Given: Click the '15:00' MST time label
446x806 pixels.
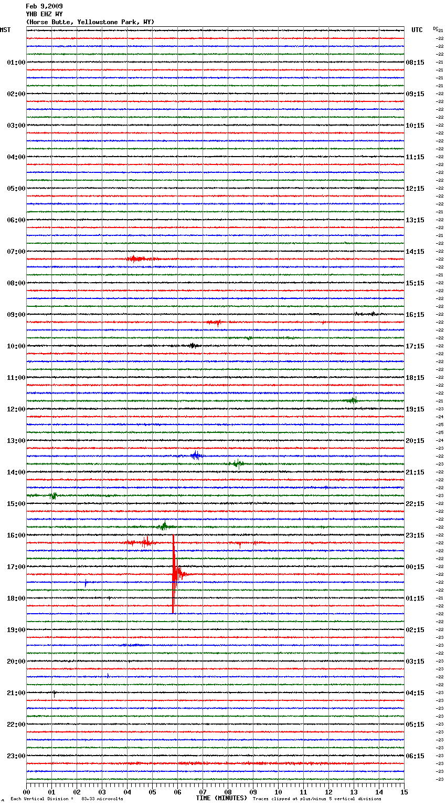Looking at the screenshot, I should 16,504.
